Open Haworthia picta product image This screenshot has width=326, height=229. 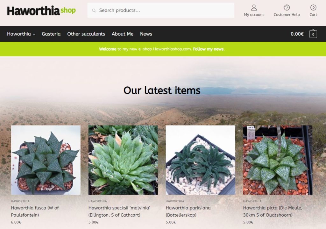tap(278, 160)
